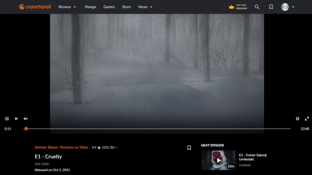
Task: Open the player settings gear
Action: click(x=297, y=119)
